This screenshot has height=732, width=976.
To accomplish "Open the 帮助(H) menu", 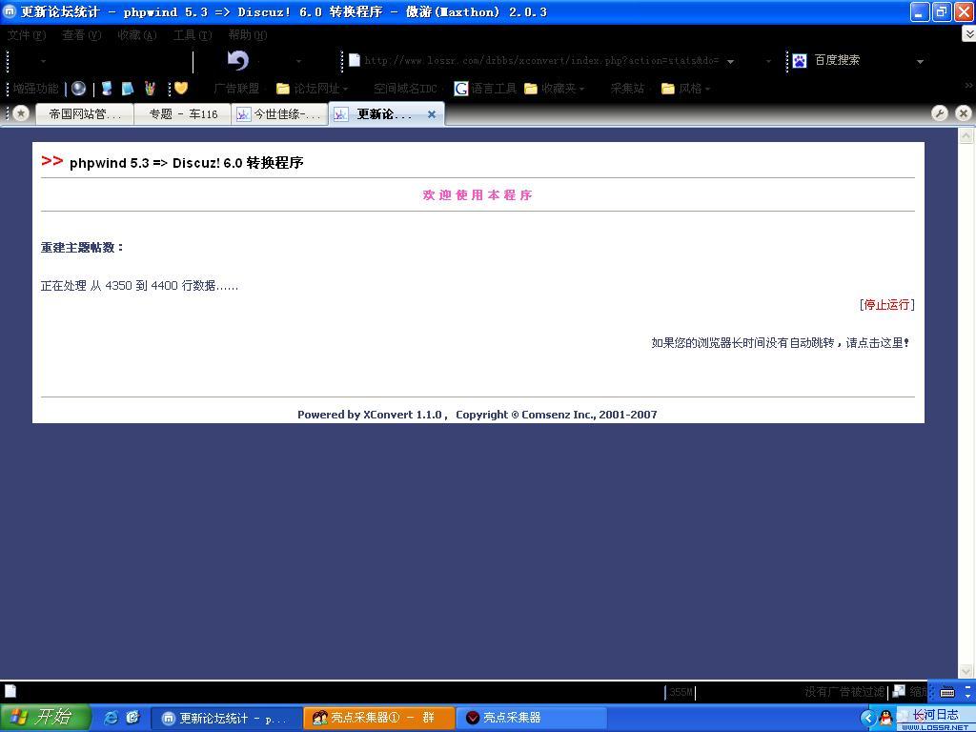I will (248, 35).
